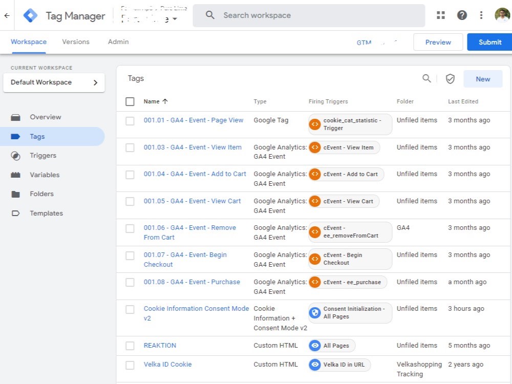Click the Search workspace input field
The image size is (512, 384).
tap(309, 15)
